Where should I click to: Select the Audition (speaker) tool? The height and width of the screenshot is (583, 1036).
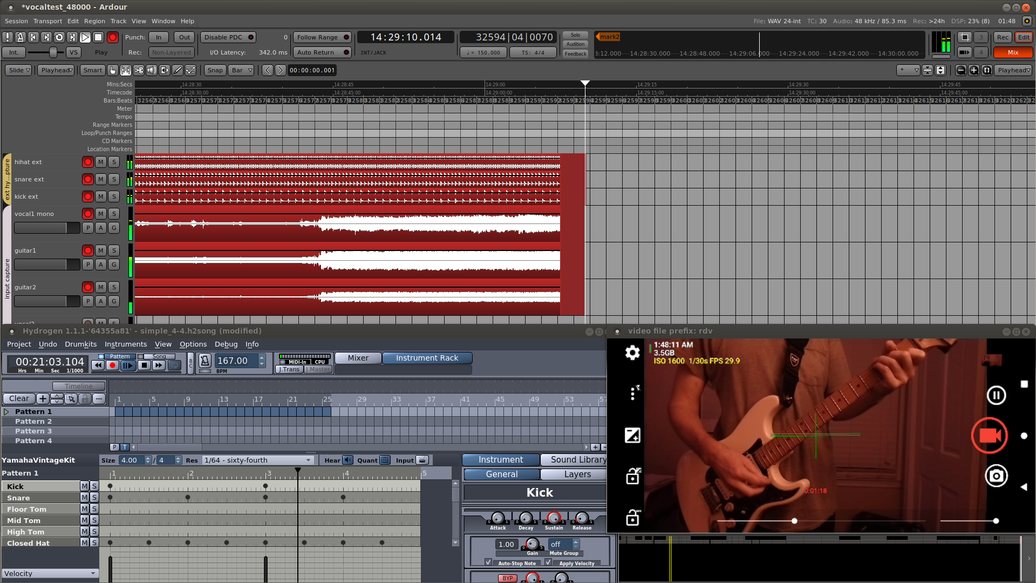coord(152,70)
